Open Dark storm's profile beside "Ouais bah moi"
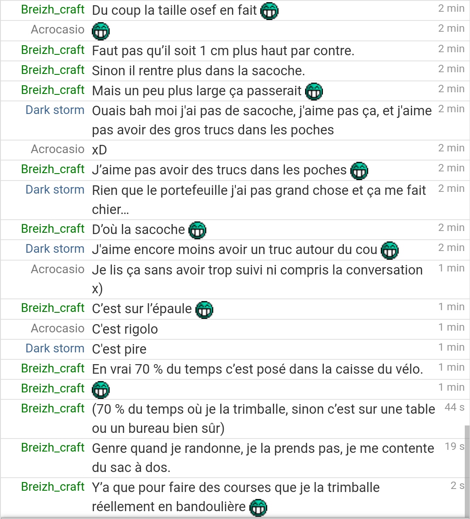 click(55, 110)
